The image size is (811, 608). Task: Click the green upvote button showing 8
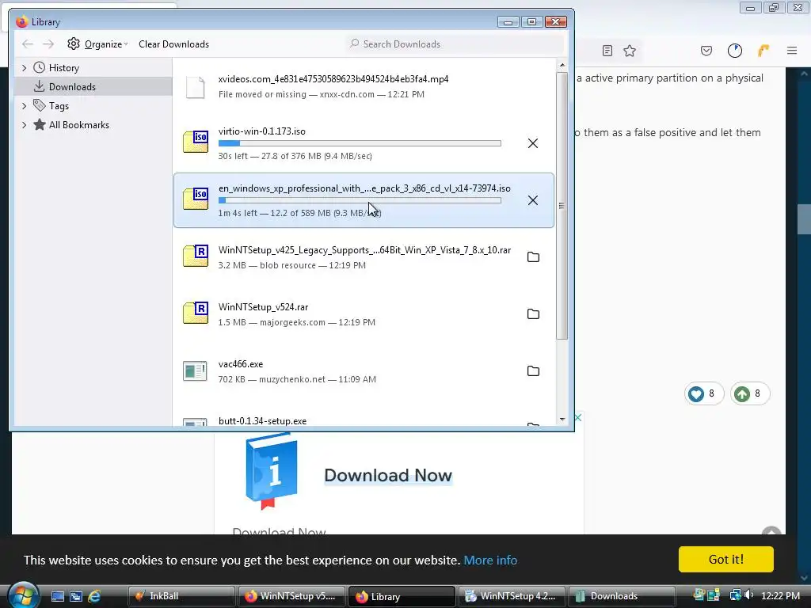(x=749, y=394)
